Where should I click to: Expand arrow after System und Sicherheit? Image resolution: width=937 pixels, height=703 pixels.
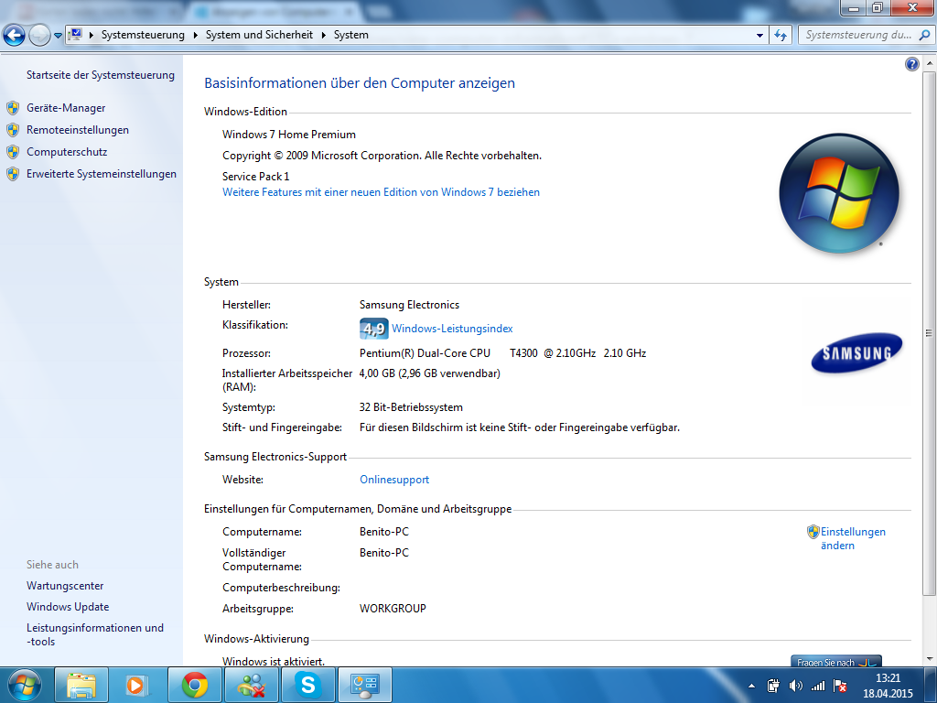coord(323,36)
